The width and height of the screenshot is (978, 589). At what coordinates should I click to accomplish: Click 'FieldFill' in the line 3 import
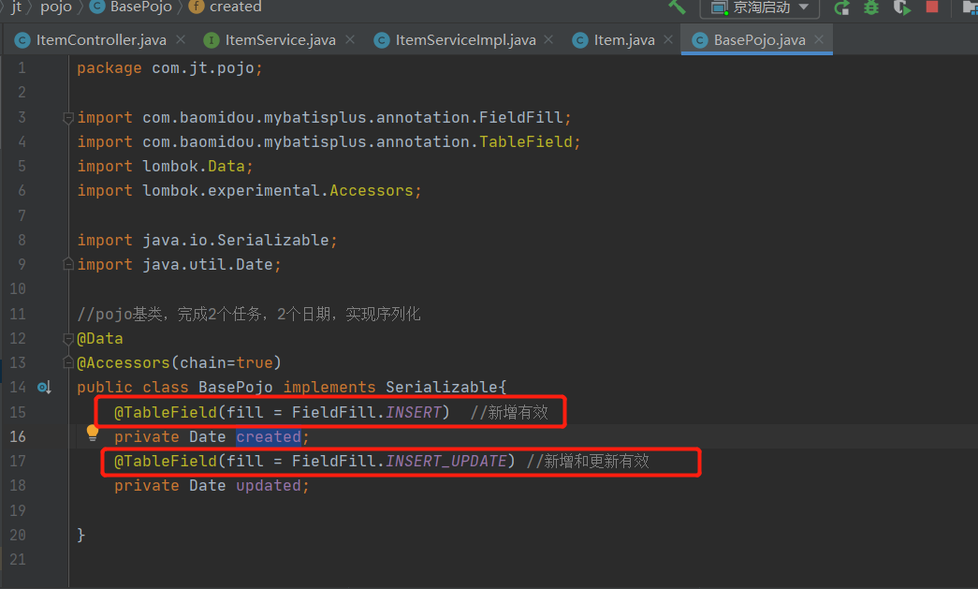(520, 117)
